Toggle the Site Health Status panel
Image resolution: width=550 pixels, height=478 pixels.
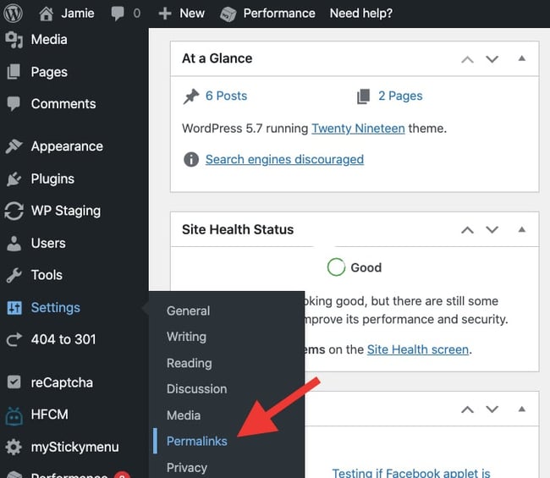pyautogui.click(x=522, y=230)
